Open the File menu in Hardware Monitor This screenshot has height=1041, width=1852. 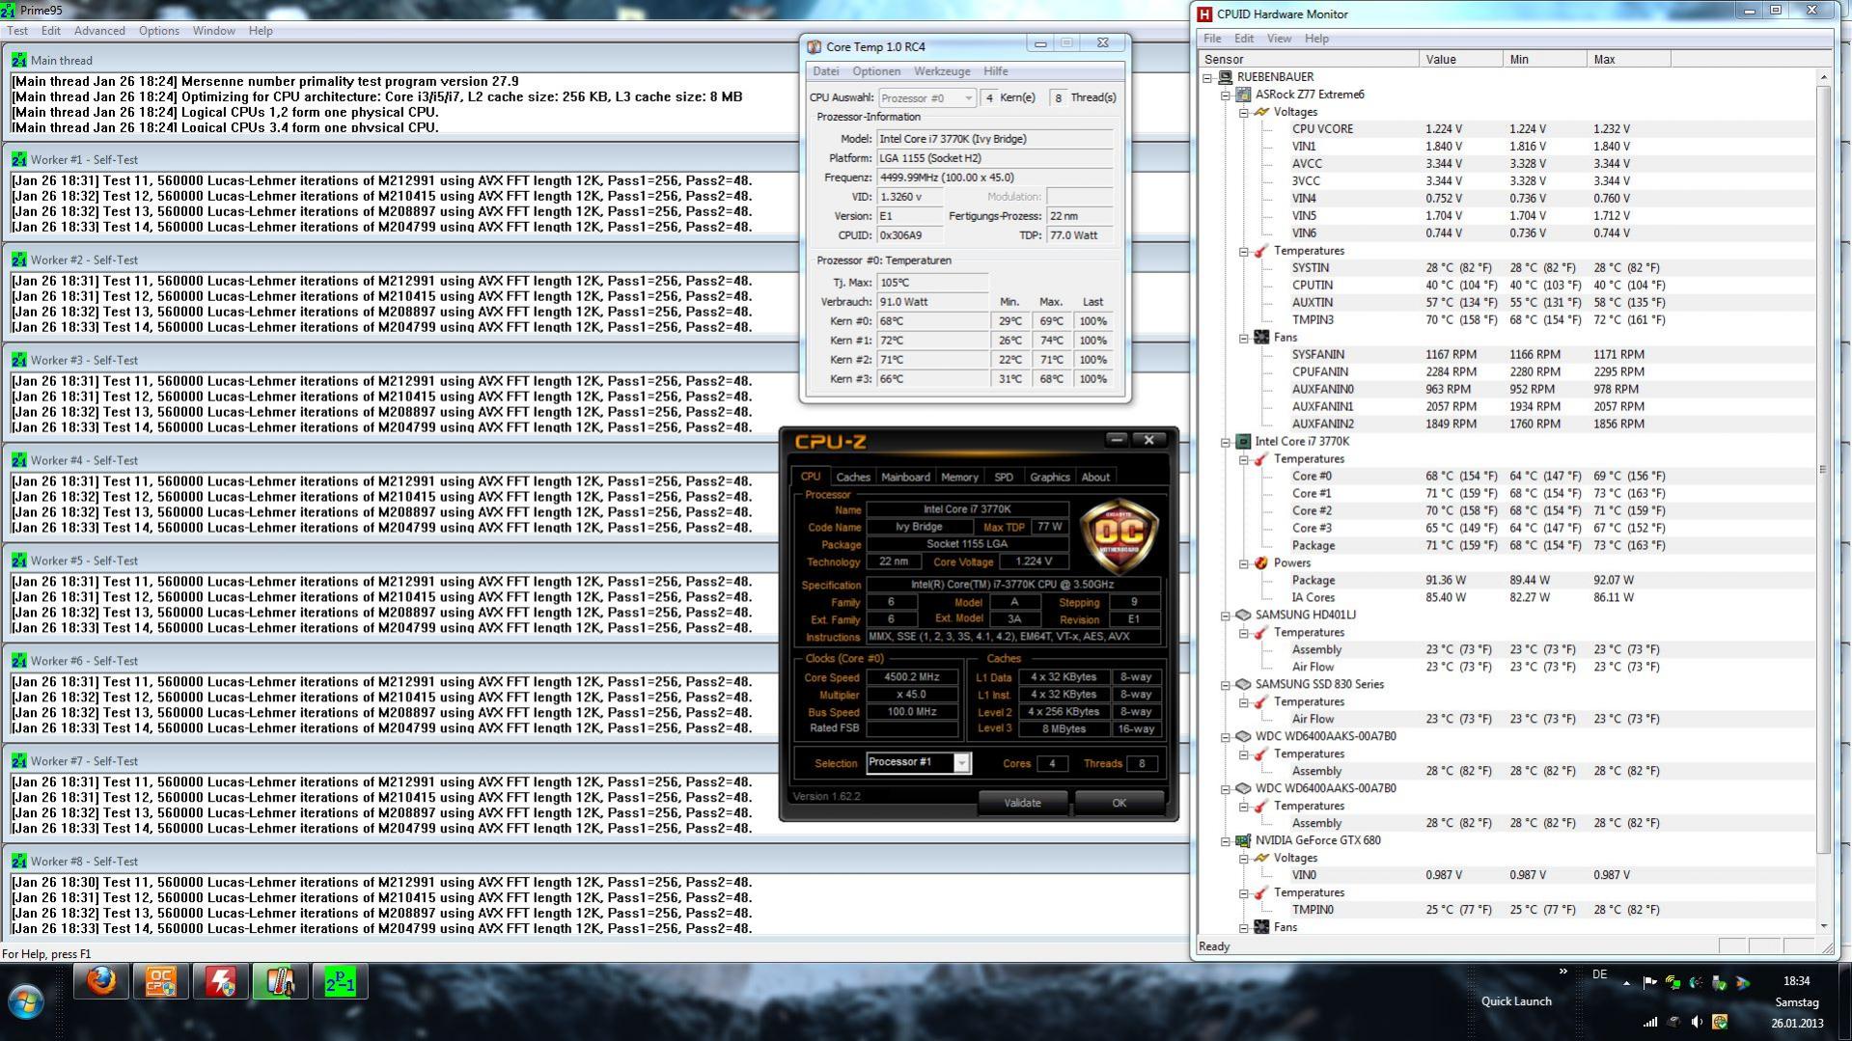(1212, 39)
